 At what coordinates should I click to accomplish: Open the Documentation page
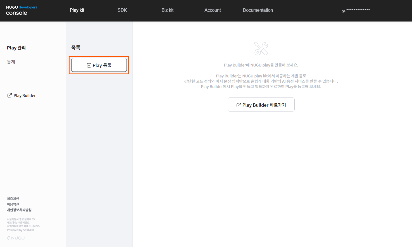(x=258, y=10)
